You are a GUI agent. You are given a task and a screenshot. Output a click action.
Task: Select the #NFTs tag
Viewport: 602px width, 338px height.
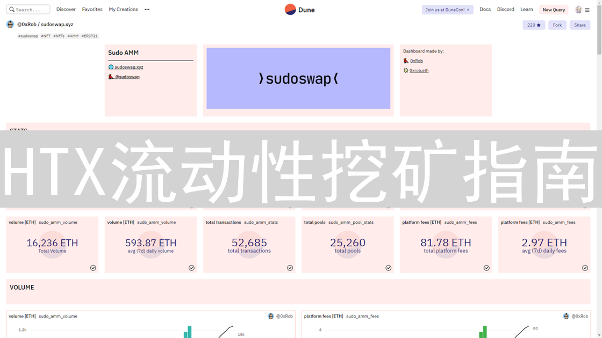(59, 36)
